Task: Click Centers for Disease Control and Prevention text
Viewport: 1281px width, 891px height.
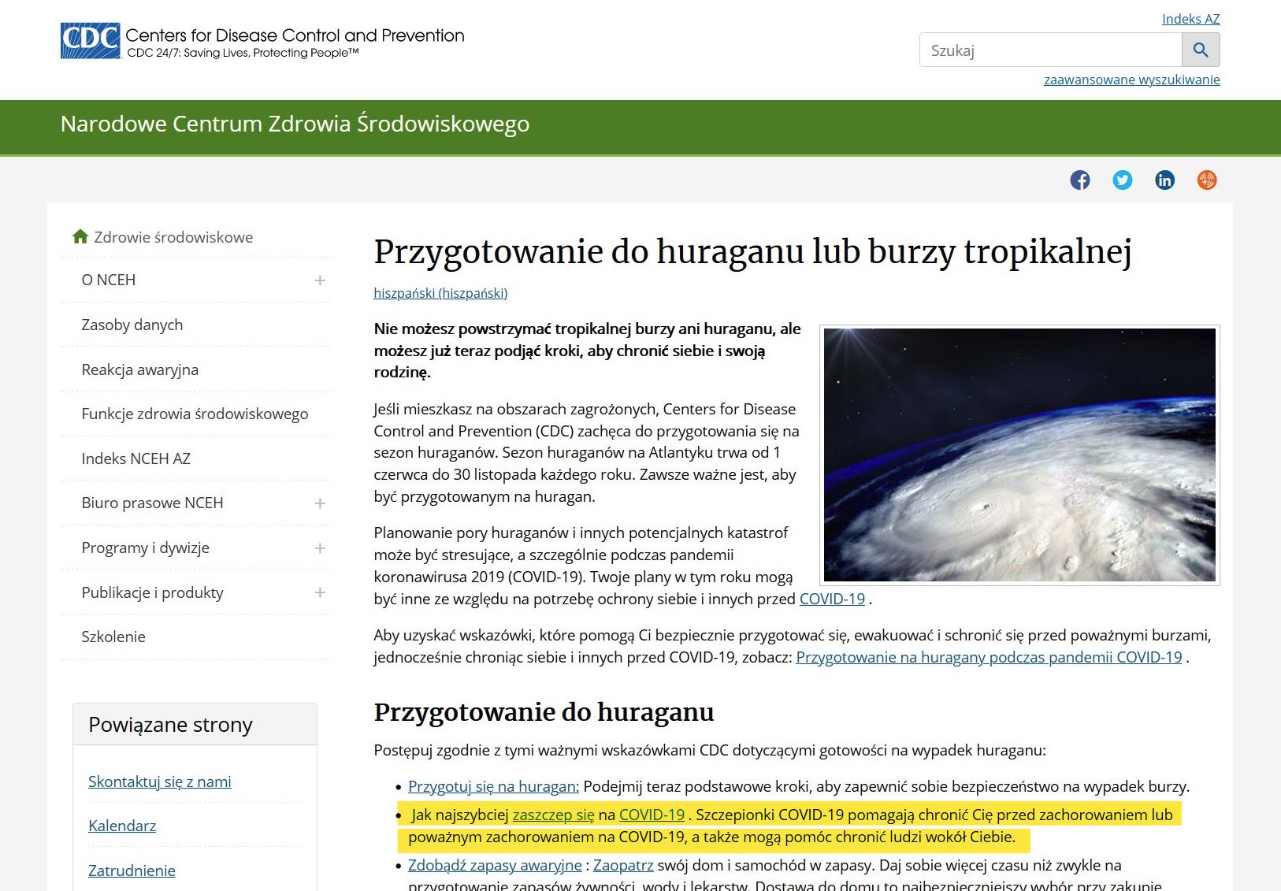Action: tap(295, 35)
